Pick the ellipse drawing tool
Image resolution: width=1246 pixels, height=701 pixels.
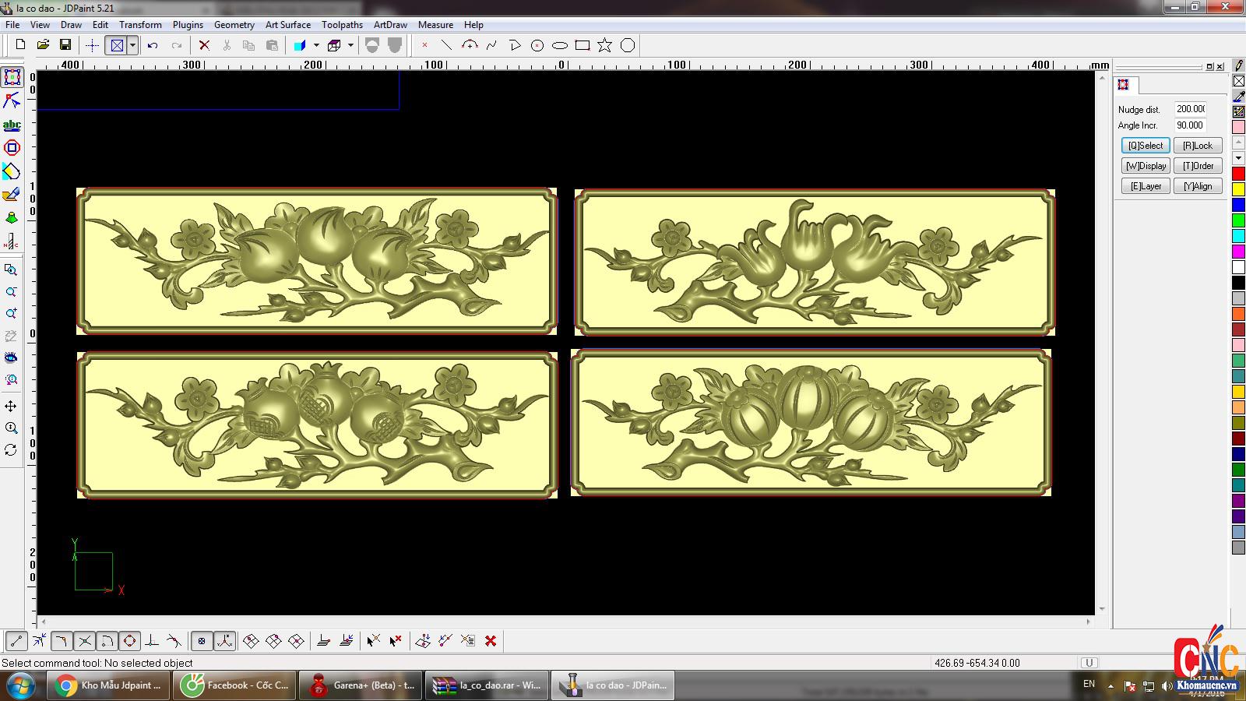pos(559,45)
